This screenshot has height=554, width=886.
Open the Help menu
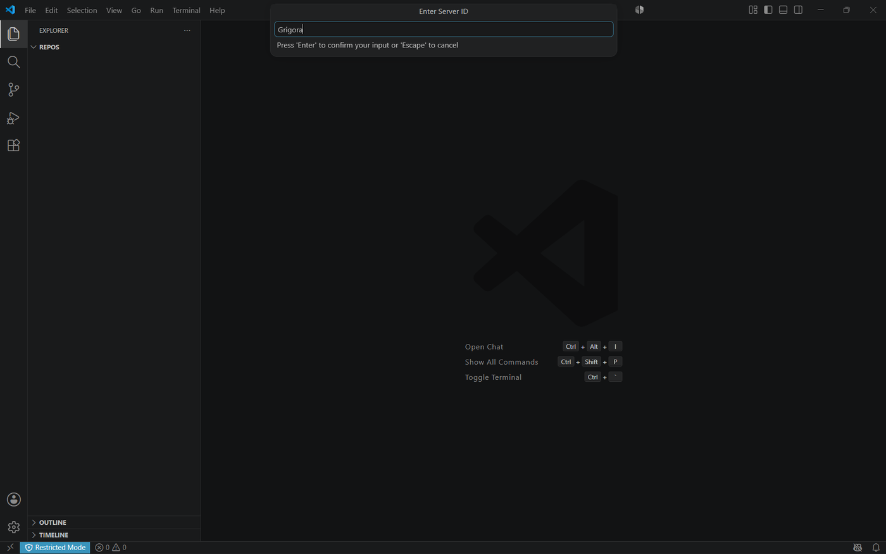coord(217,10)
